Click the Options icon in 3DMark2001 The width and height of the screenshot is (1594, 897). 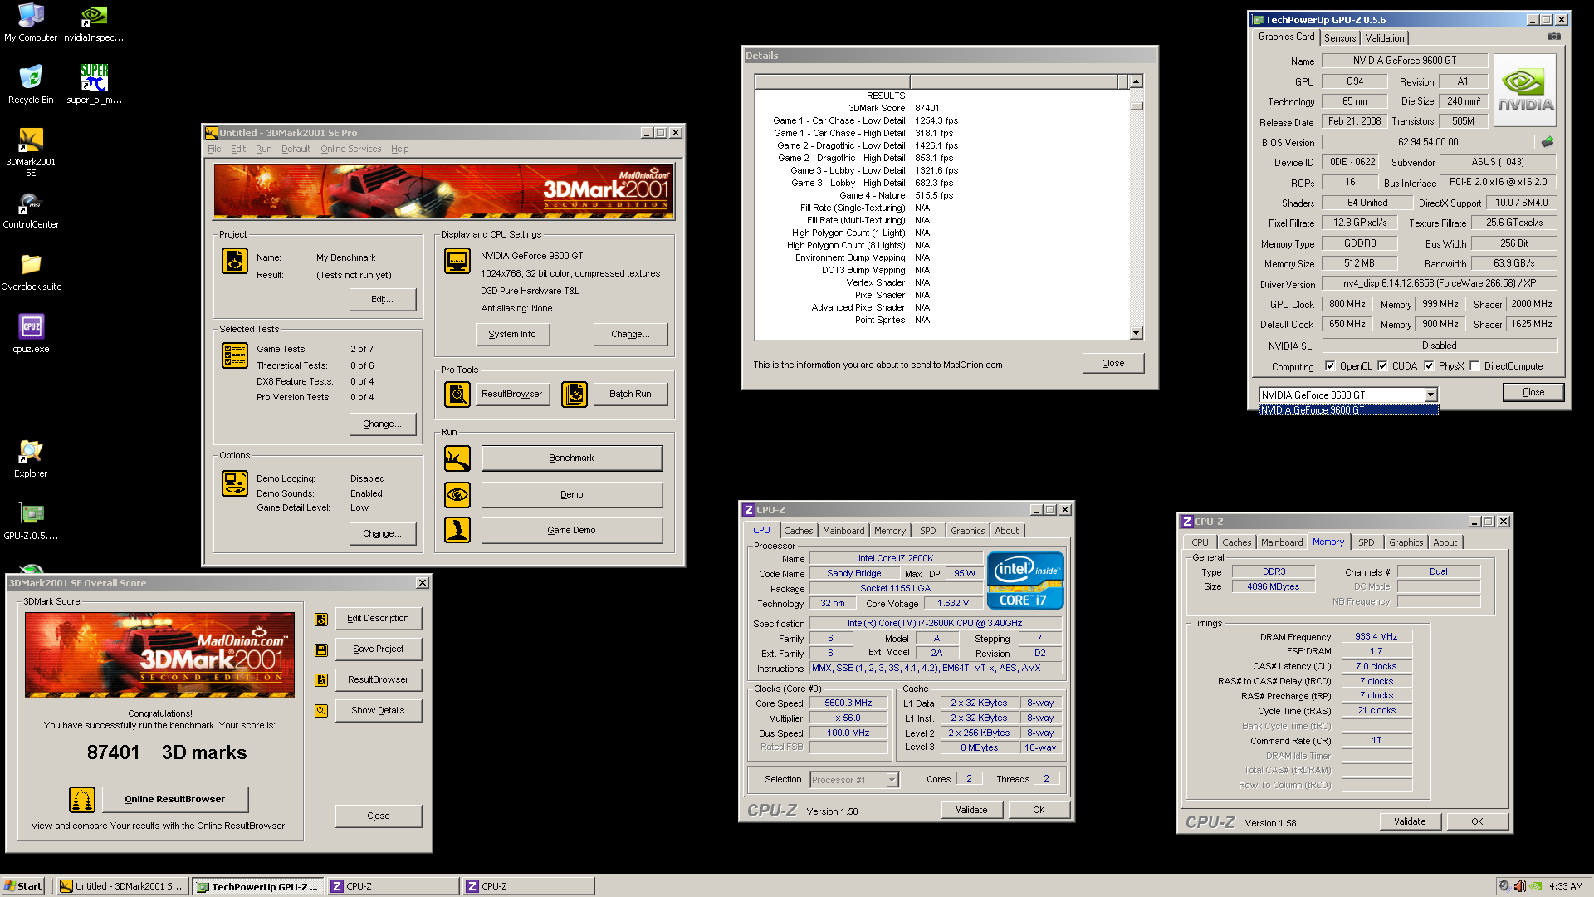[235, 483]
